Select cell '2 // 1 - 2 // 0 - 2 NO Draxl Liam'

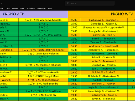[43, 91]
